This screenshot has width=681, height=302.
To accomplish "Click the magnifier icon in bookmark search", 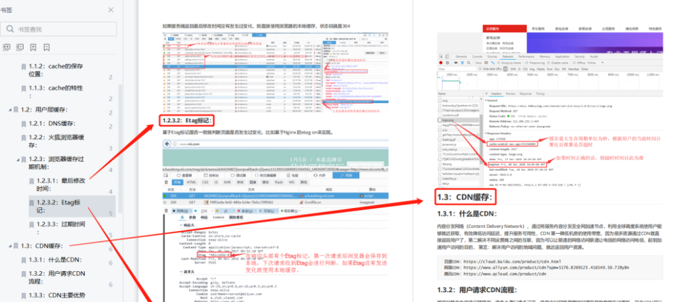I will (x=11, y=29).
